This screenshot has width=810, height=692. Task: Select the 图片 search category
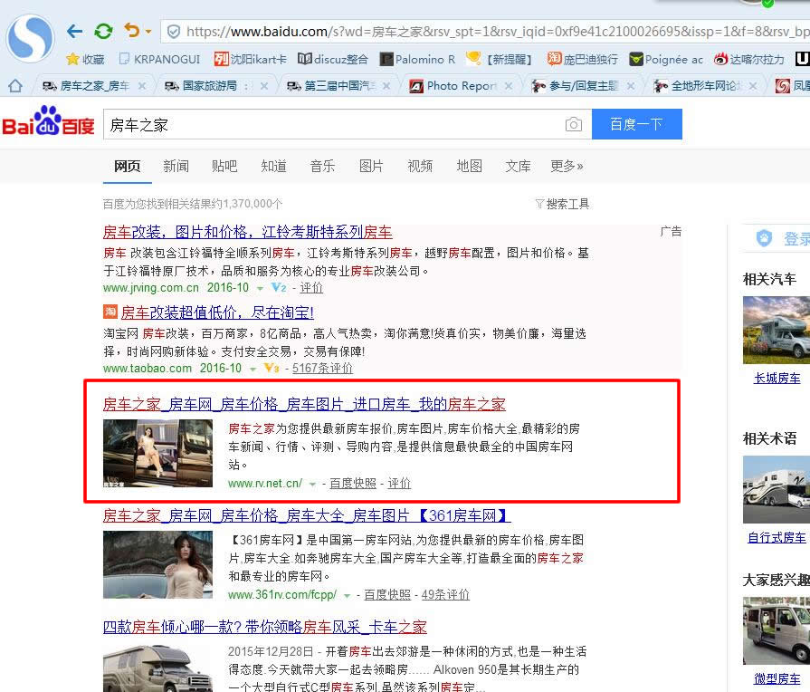point(371,166)
